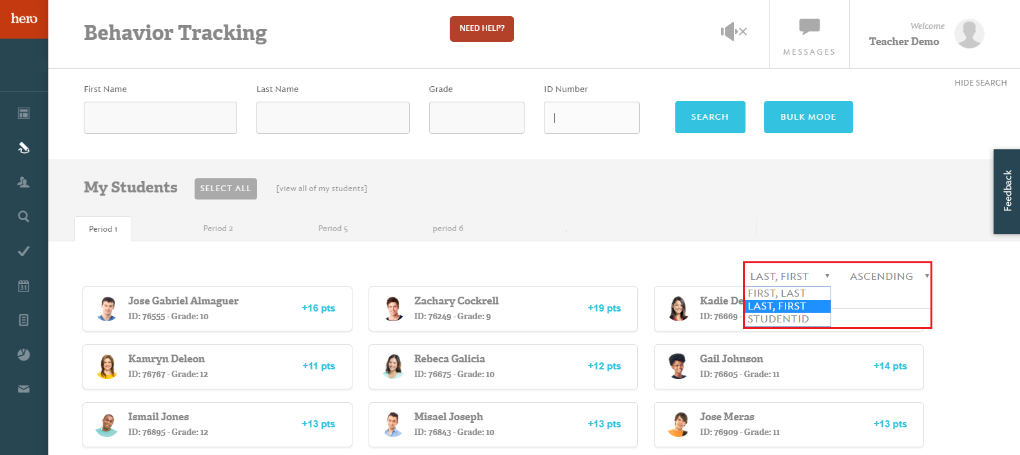Open the students sidebar icon
This screenshot has width=1020, height=455.
(24, 182)
